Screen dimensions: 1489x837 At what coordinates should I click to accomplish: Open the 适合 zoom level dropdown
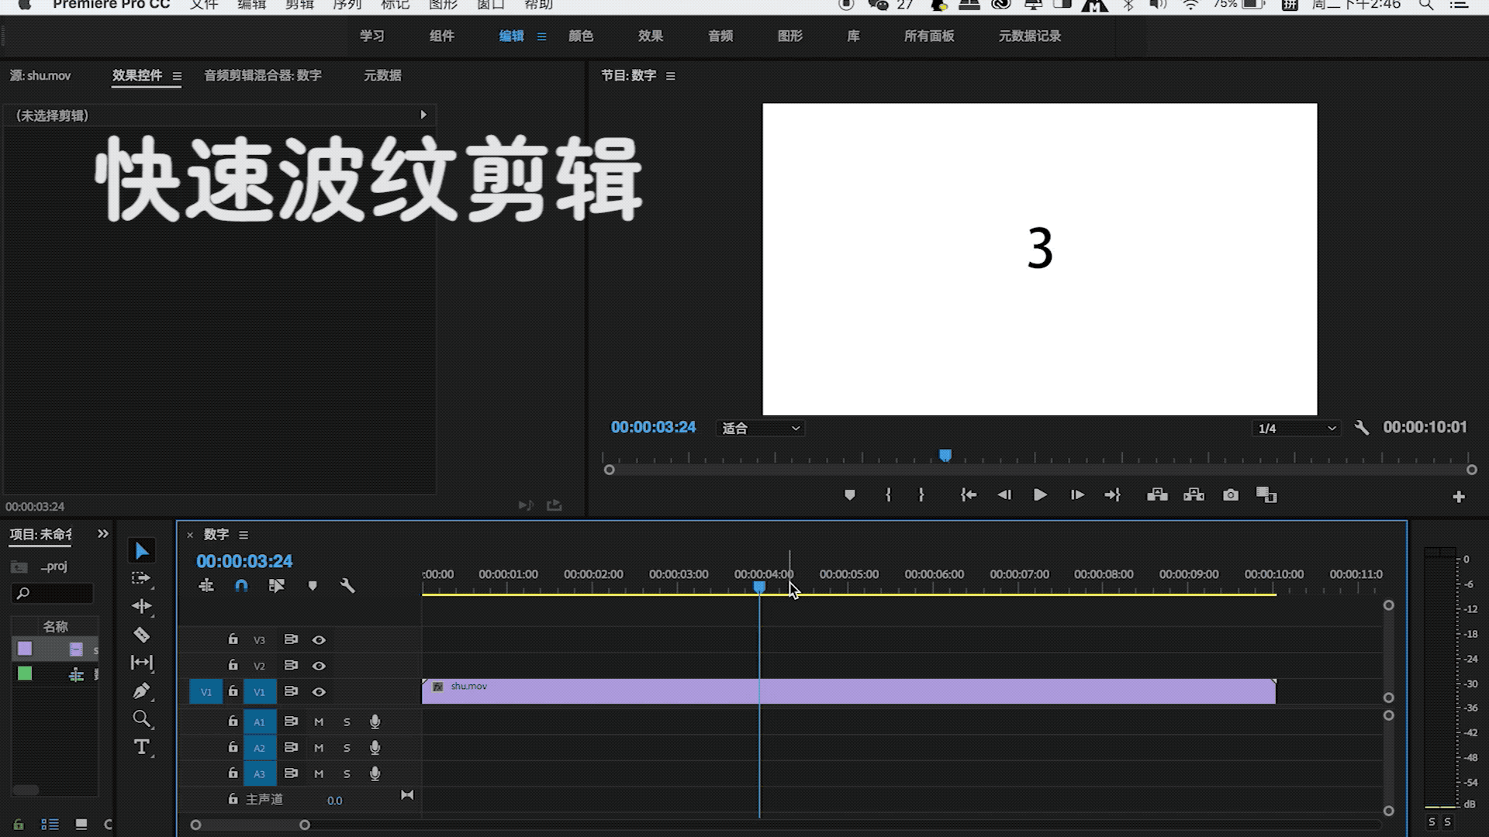759,428
